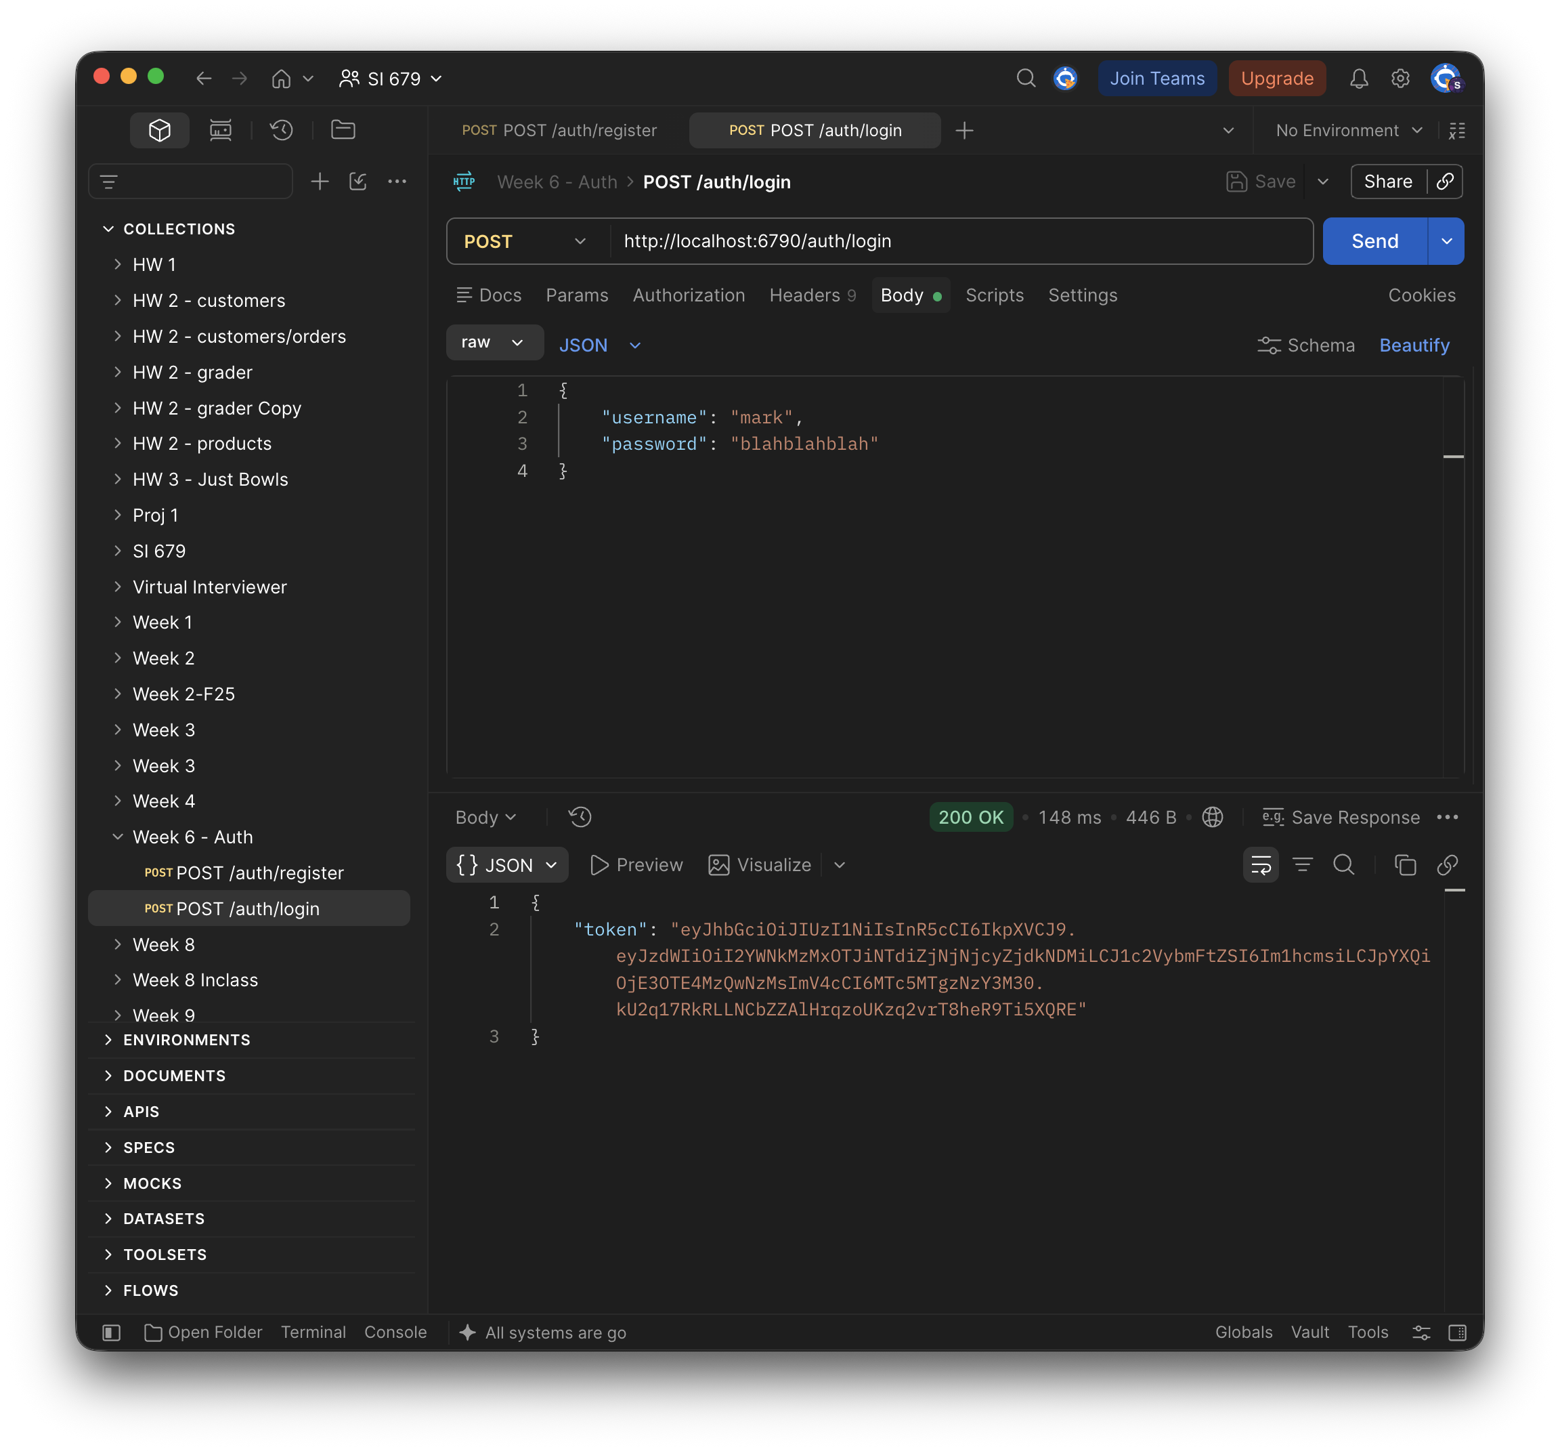Screen dimensions: 1560x1451
Task: Click the import collection icon
Action: pos(357,182)
